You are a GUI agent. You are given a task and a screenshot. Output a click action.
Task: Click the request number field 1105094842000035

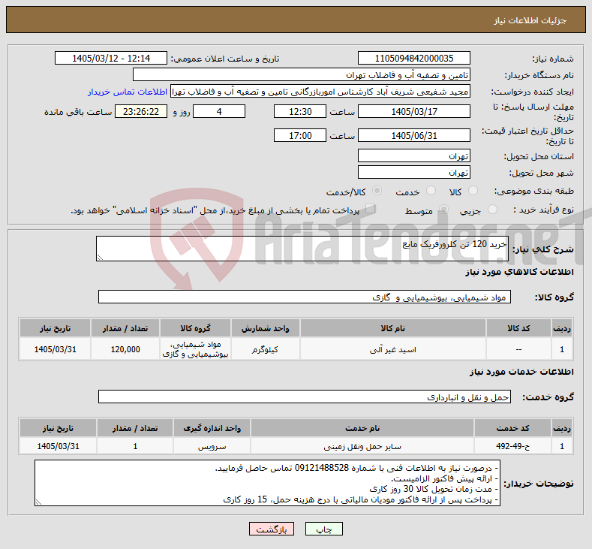[413, 58]
